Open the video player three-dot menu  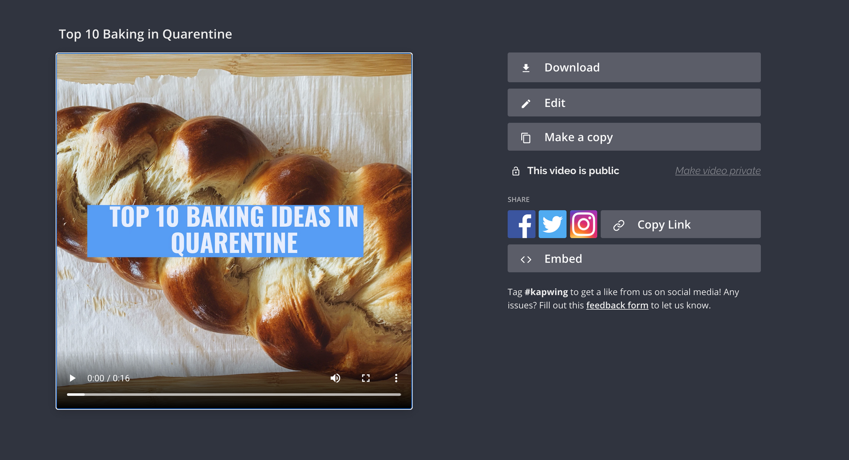click(396, 378)
